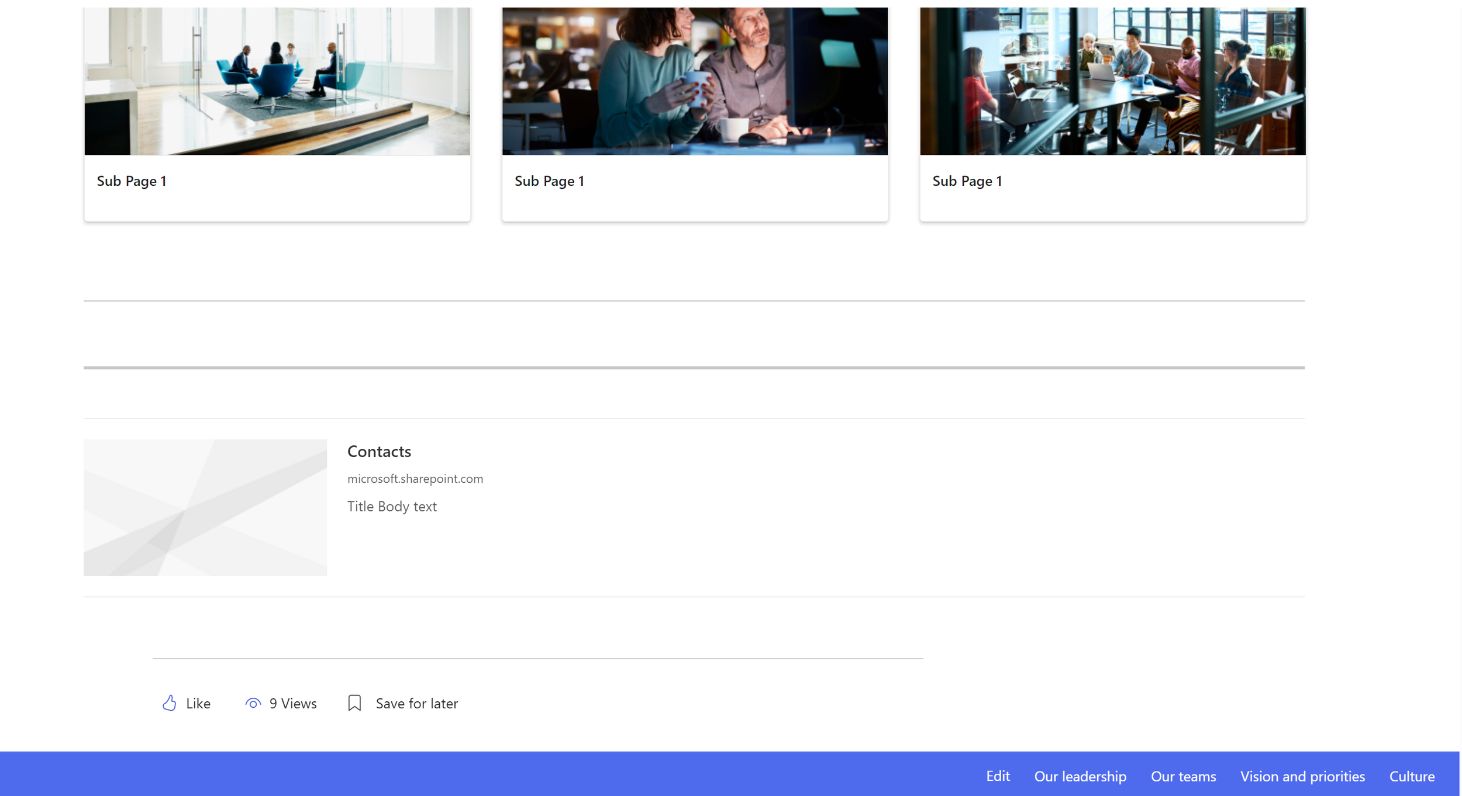Open the Contacts link title
The height and width of the screenshot is (796, 1462).
tap(379, 451)
